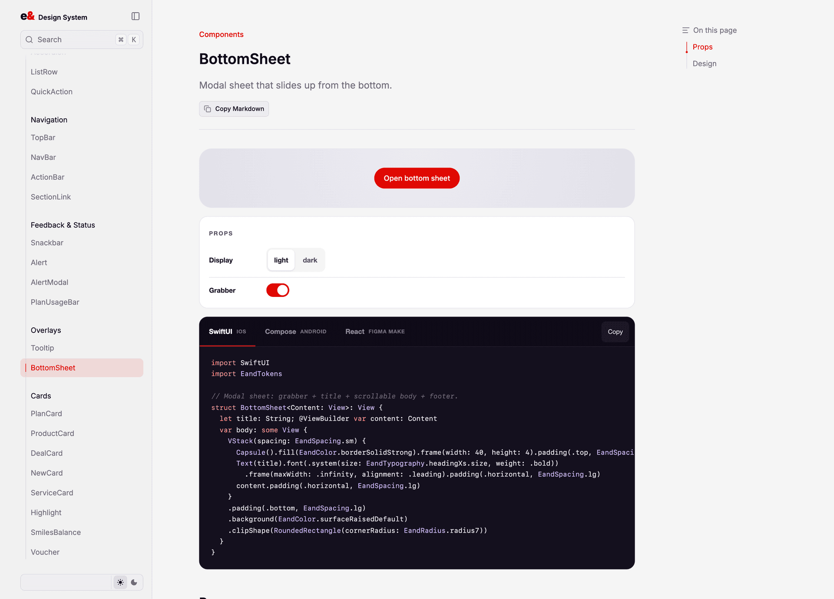
Task: Switch to the Compose Android code tab
Action: (295, 332)
